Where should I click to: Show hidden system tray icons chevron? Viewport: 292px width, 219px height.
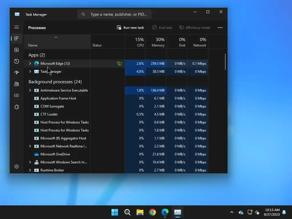click(232, 212)
